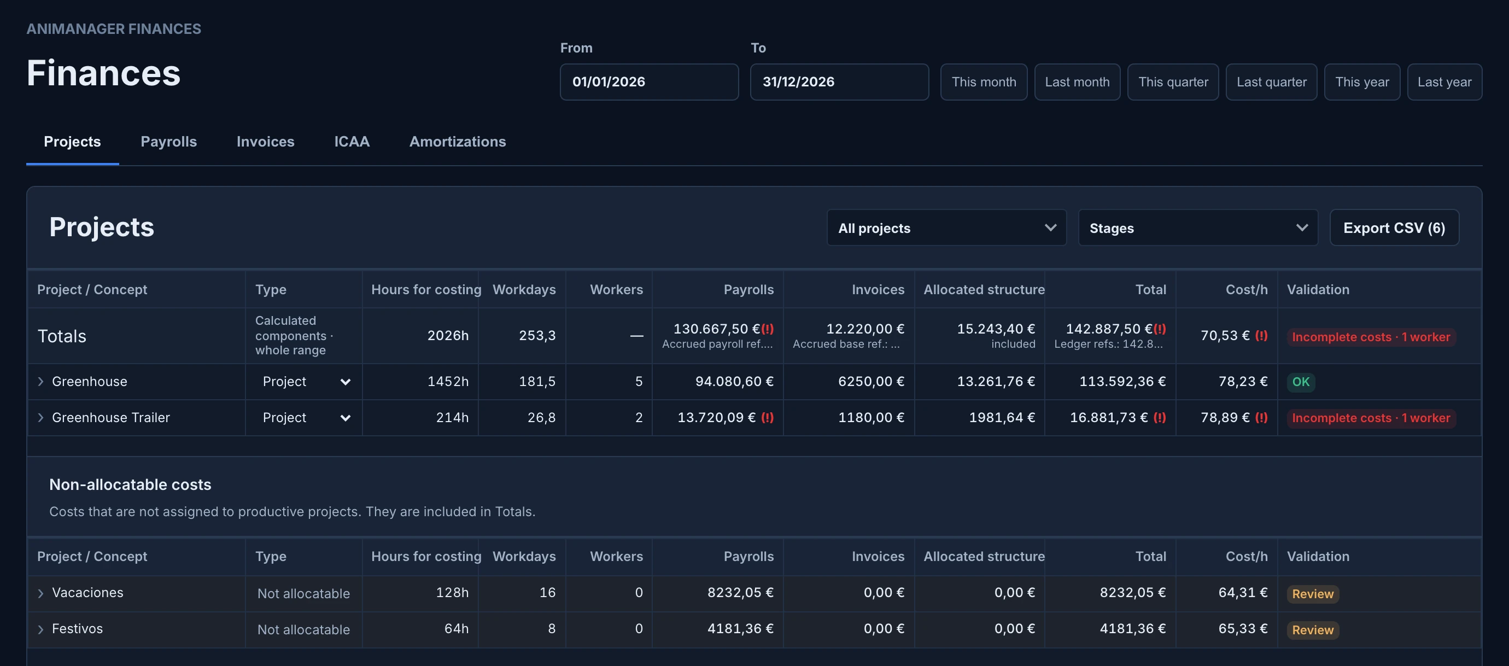The width and height of the screenshot is (1509, 666).
Task: Click the From date field
Action: click(x=649, y=82)
